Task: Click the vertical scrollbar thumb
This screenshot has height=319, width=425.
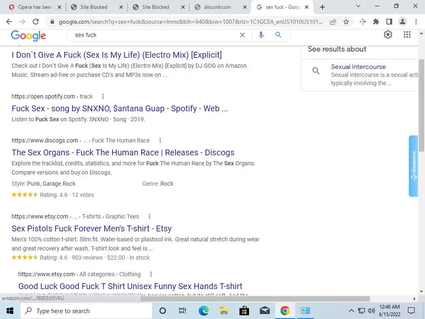Action: [x=421, y=106]
